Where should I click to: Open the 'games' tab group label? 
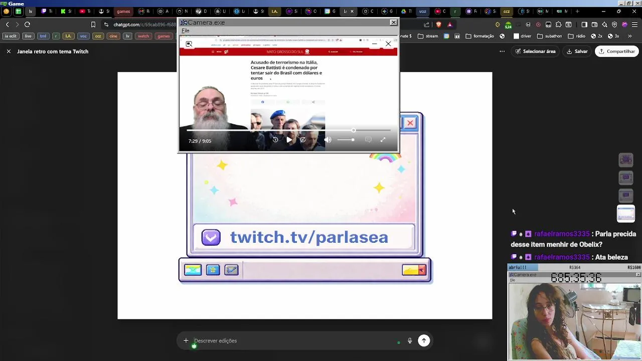pyautogui.click(x=123, y=11)
